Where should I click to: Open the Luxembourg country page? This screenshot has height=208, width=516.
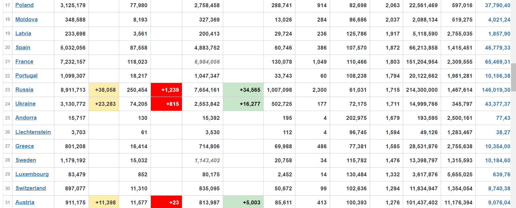coord(32,174)
